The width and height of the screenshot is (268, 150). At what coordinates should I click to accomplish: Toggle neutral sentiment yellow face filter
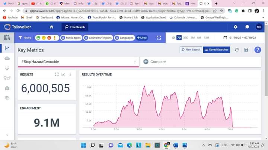pos(44,38)
